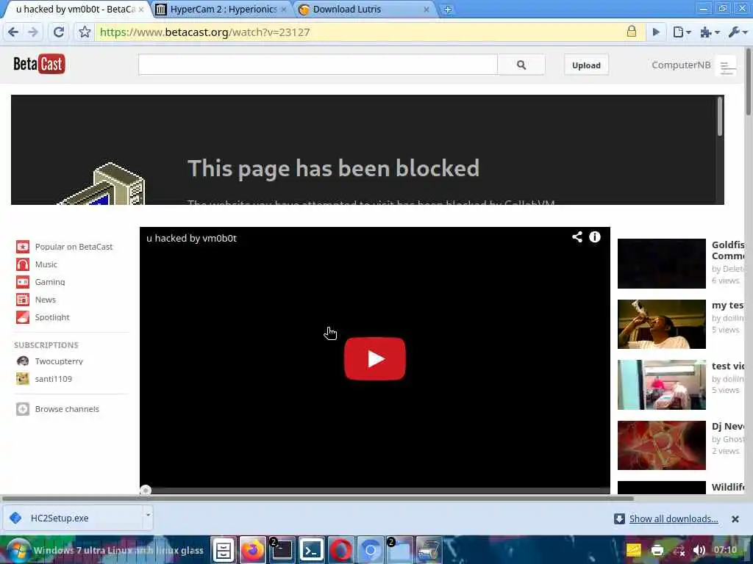
Task: Click the video title 'u hacked by vm0b0t'
Action: [191, 239]
